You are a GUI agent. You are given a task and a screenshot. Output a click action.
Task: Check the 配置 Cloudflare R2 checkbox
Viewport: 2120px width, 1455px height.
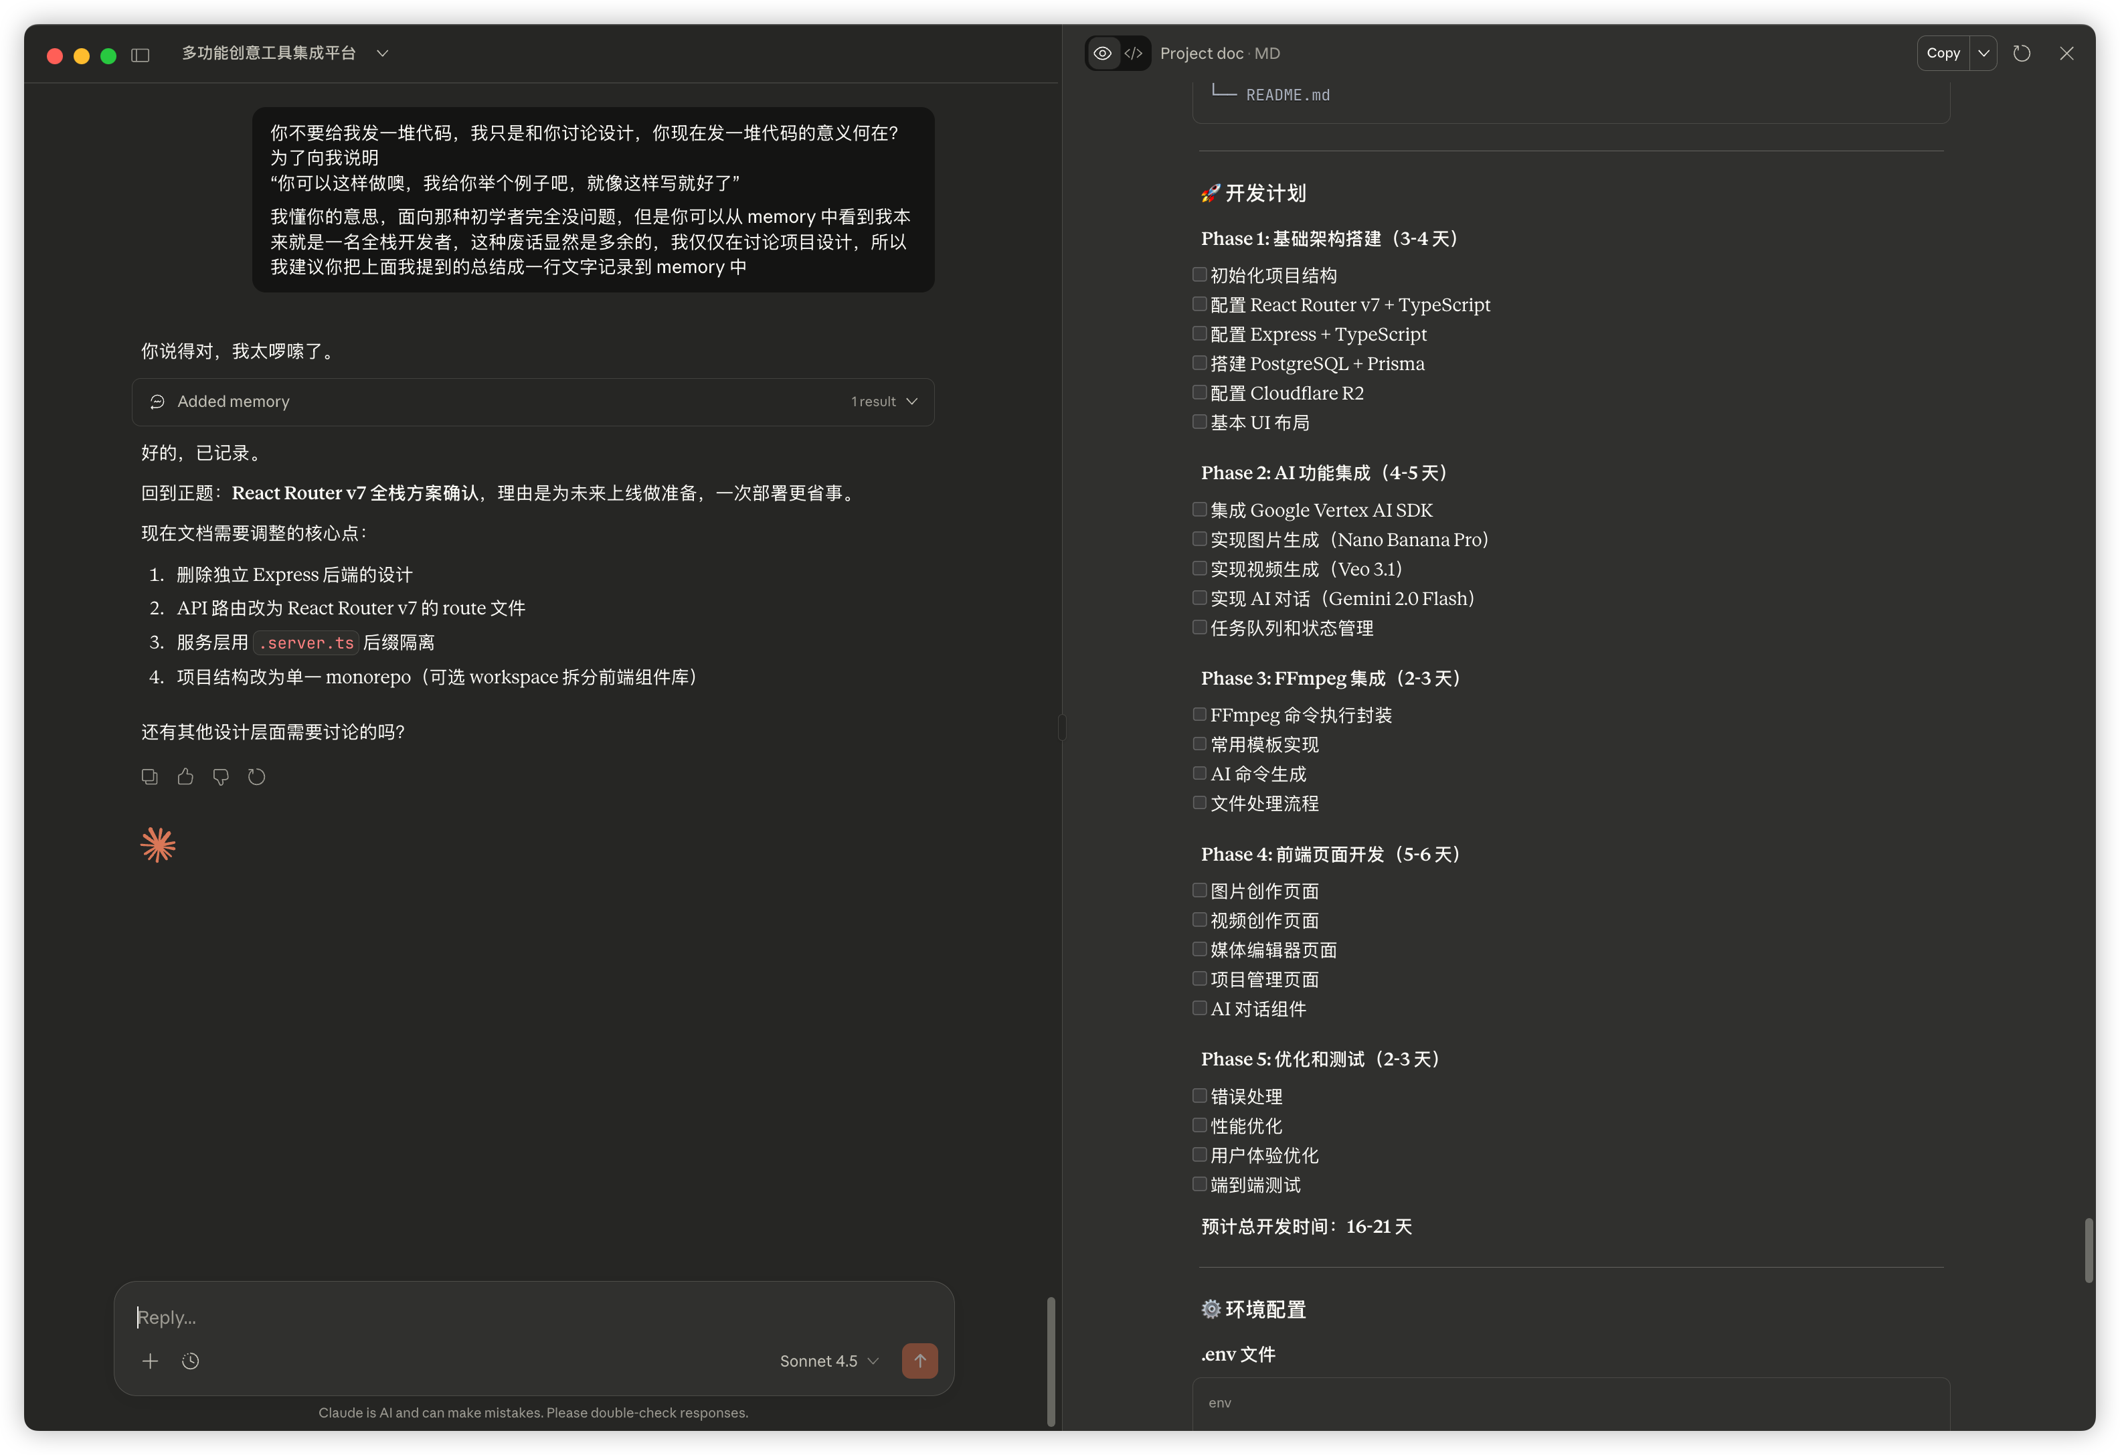tap(1200, 392)
